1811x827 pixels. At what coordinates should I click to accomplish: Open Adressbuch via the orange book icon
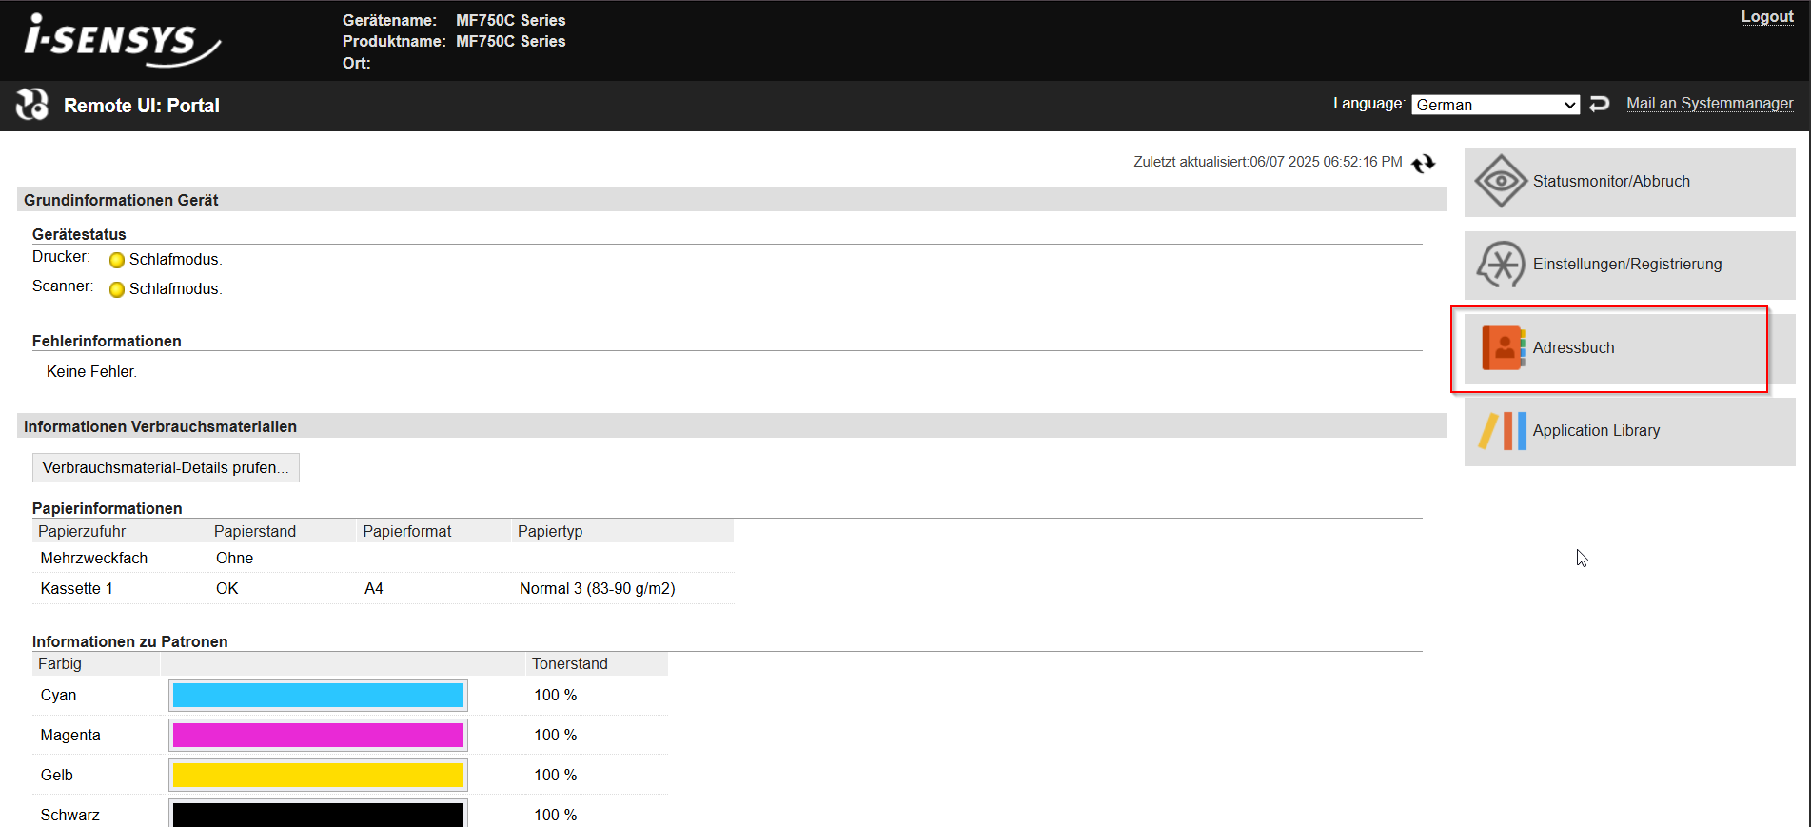[x=1502, y=347]
